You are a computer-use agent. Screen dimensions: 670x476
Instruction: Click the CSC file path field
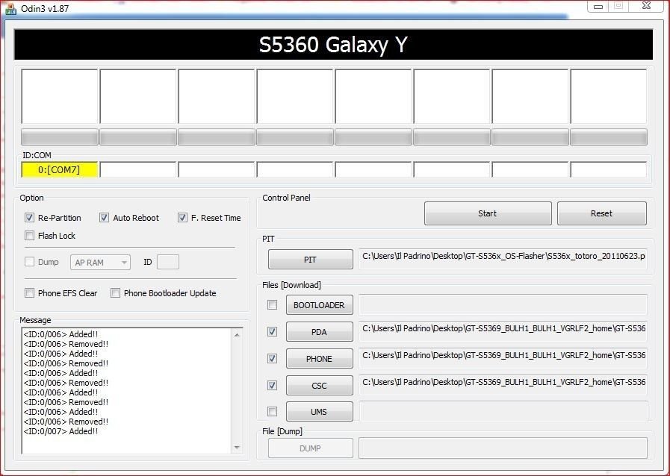click(503, 385)
